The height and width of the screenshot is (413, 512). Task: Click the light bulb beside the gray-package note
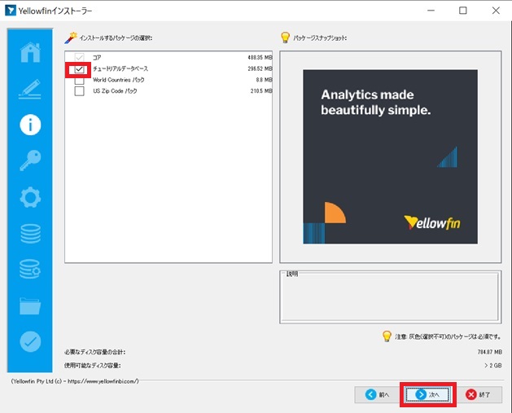(x=387, y=336)
